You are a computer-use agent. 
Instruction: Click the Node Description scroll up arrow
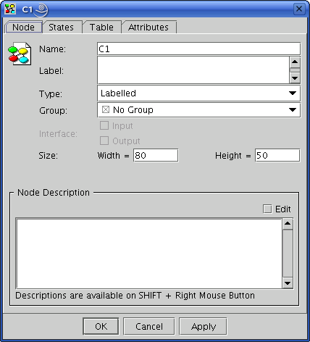tap(288, 224)
